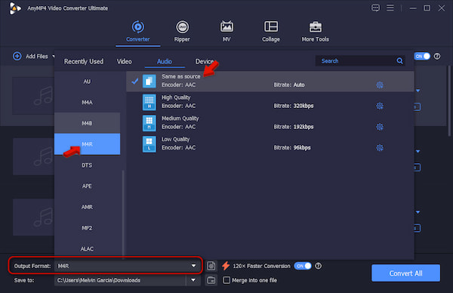Select the Low Quality profile
Image resolution: width=453 pixels, height=293 pixels.
pos(270,144)
